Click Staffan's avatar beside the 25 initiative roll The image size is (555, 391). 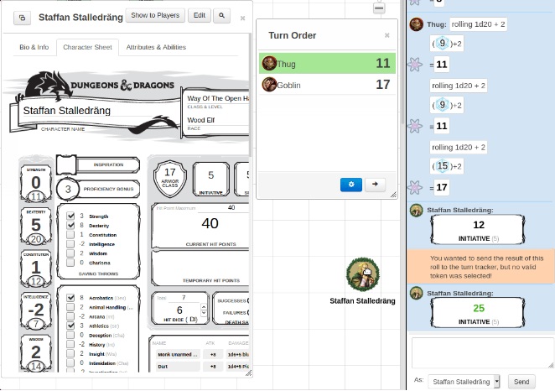pyautogui.click(x=416, y=294)
